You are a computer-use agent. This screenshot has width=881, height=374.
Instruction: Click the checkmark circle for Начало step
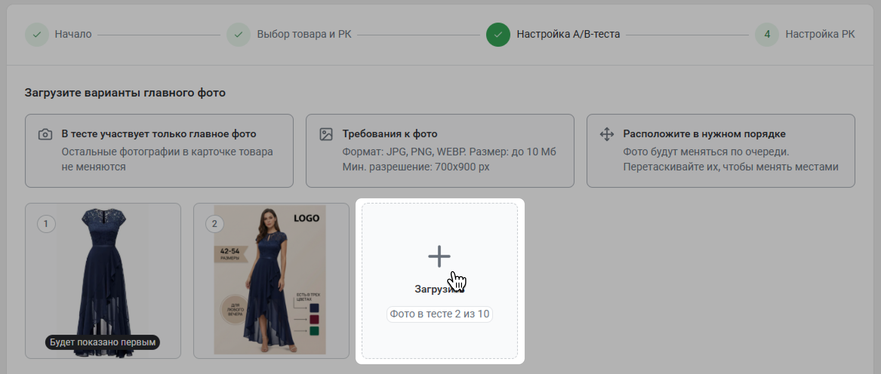[37, 35]
